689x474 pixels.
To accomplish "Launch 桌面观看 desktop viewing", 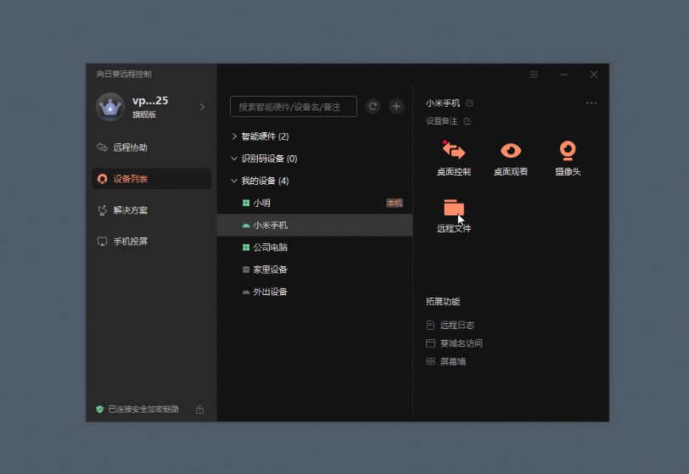I will point(511,159).
